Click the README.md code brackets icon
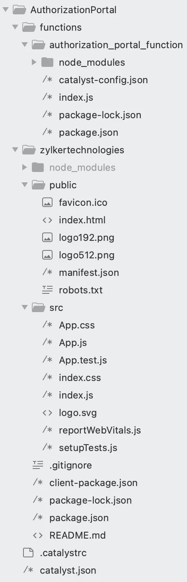The image size is (187, 582). click(x=38, y=535)
